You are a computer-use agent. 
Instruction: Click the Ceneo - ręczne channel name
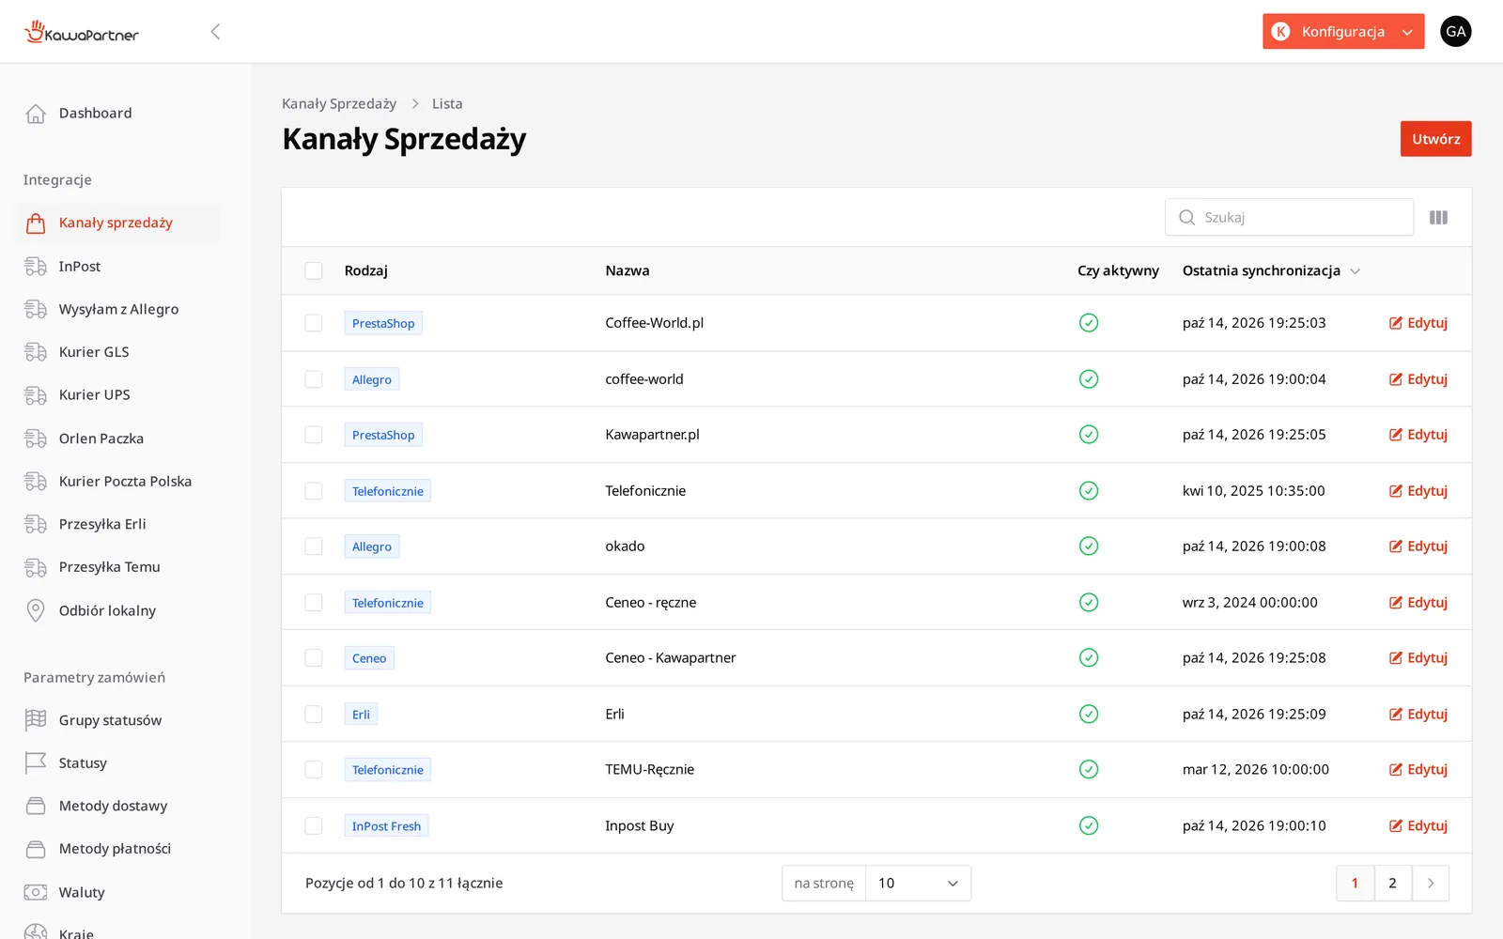(650, 603)
